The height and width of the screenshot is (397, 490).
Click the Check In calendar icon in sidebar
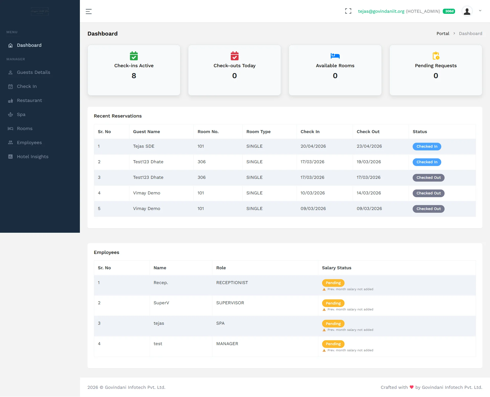coord(10,86)
